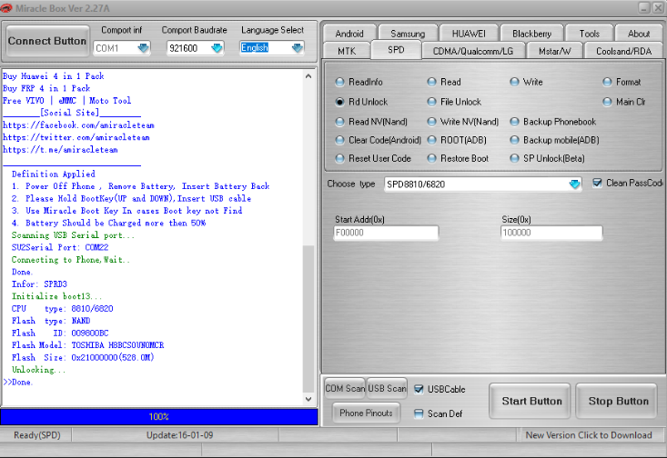667x458 pixels.
Task: Select the Backup mobile(ADB) radio option
Action: pos(555,140)
